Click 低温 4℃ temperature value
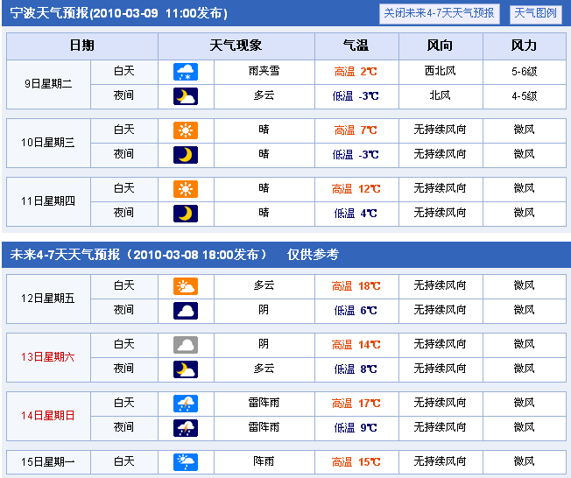The height and width of the screenshot is (478, 571). pyautogui.click(x=356, y=214)
